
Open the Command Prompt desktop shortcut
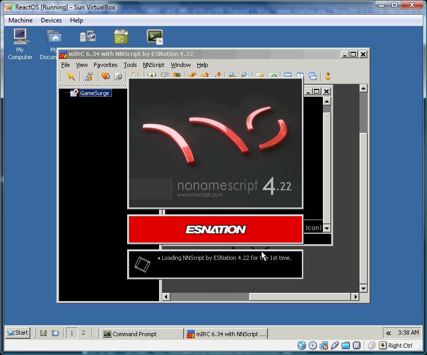click(154, 37)
